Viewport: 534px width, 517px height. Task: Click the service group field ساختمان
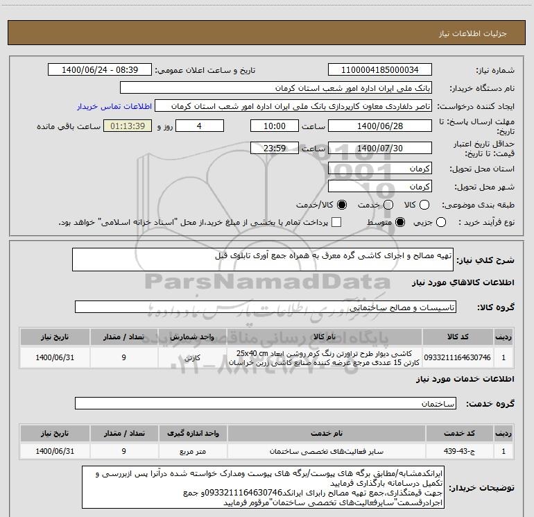pos(266,403)
